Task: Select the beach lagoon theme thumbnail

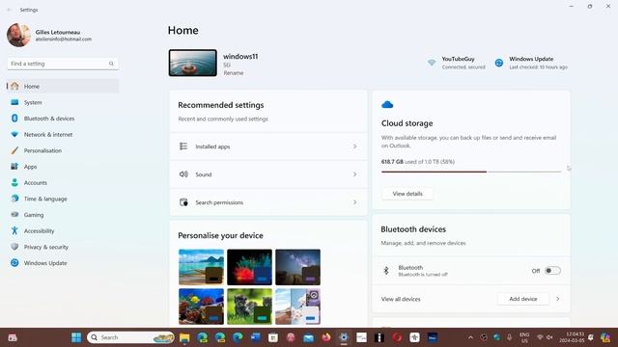Action: click(x=201, y=267)
